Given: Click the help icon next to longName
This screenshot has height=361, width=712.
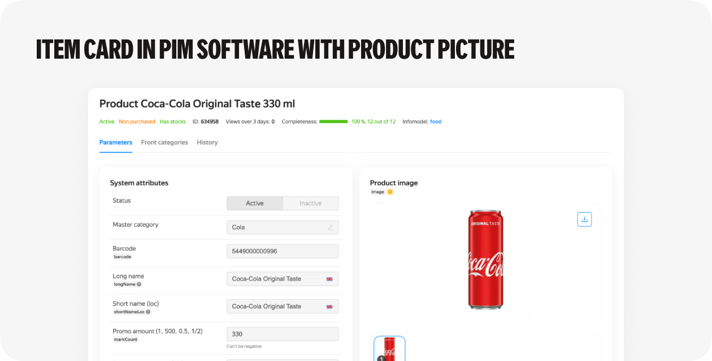Looking at the screenshot, I should (x=139, y=284).
